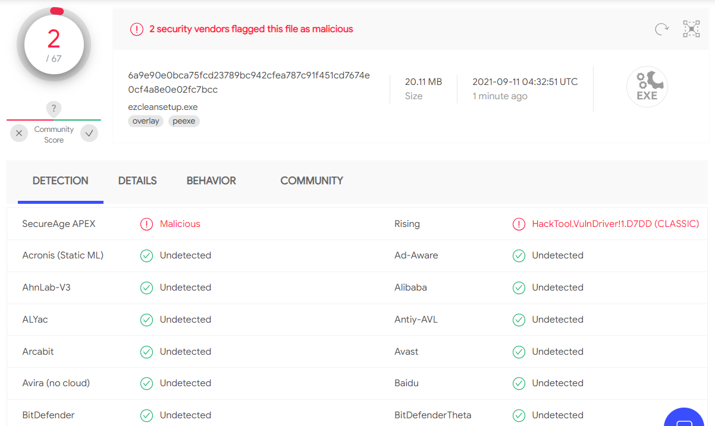715x426 pixels.
Task: Click the Arcabit vendor name
Action: click(38, 352)
